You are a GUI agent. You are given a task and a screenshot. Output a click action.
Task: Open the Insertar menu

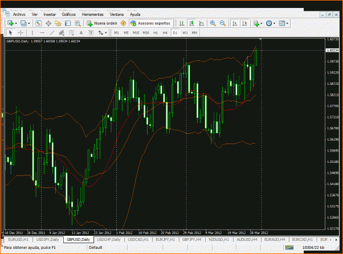(x=50, y=14)
